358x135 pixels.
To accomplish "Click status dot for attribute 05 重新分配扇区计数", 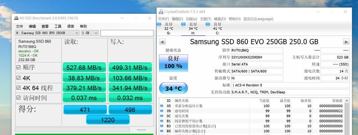I will pyautogui.click(x=162, y=106).
